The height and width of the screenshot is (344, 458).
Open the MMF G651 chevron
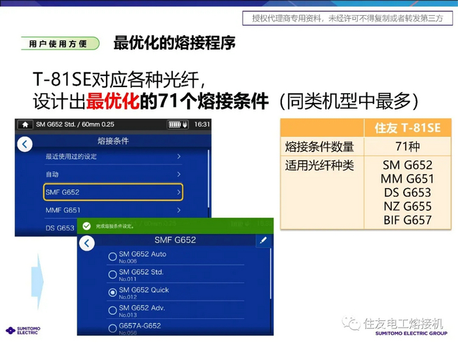tap(179, 210)
